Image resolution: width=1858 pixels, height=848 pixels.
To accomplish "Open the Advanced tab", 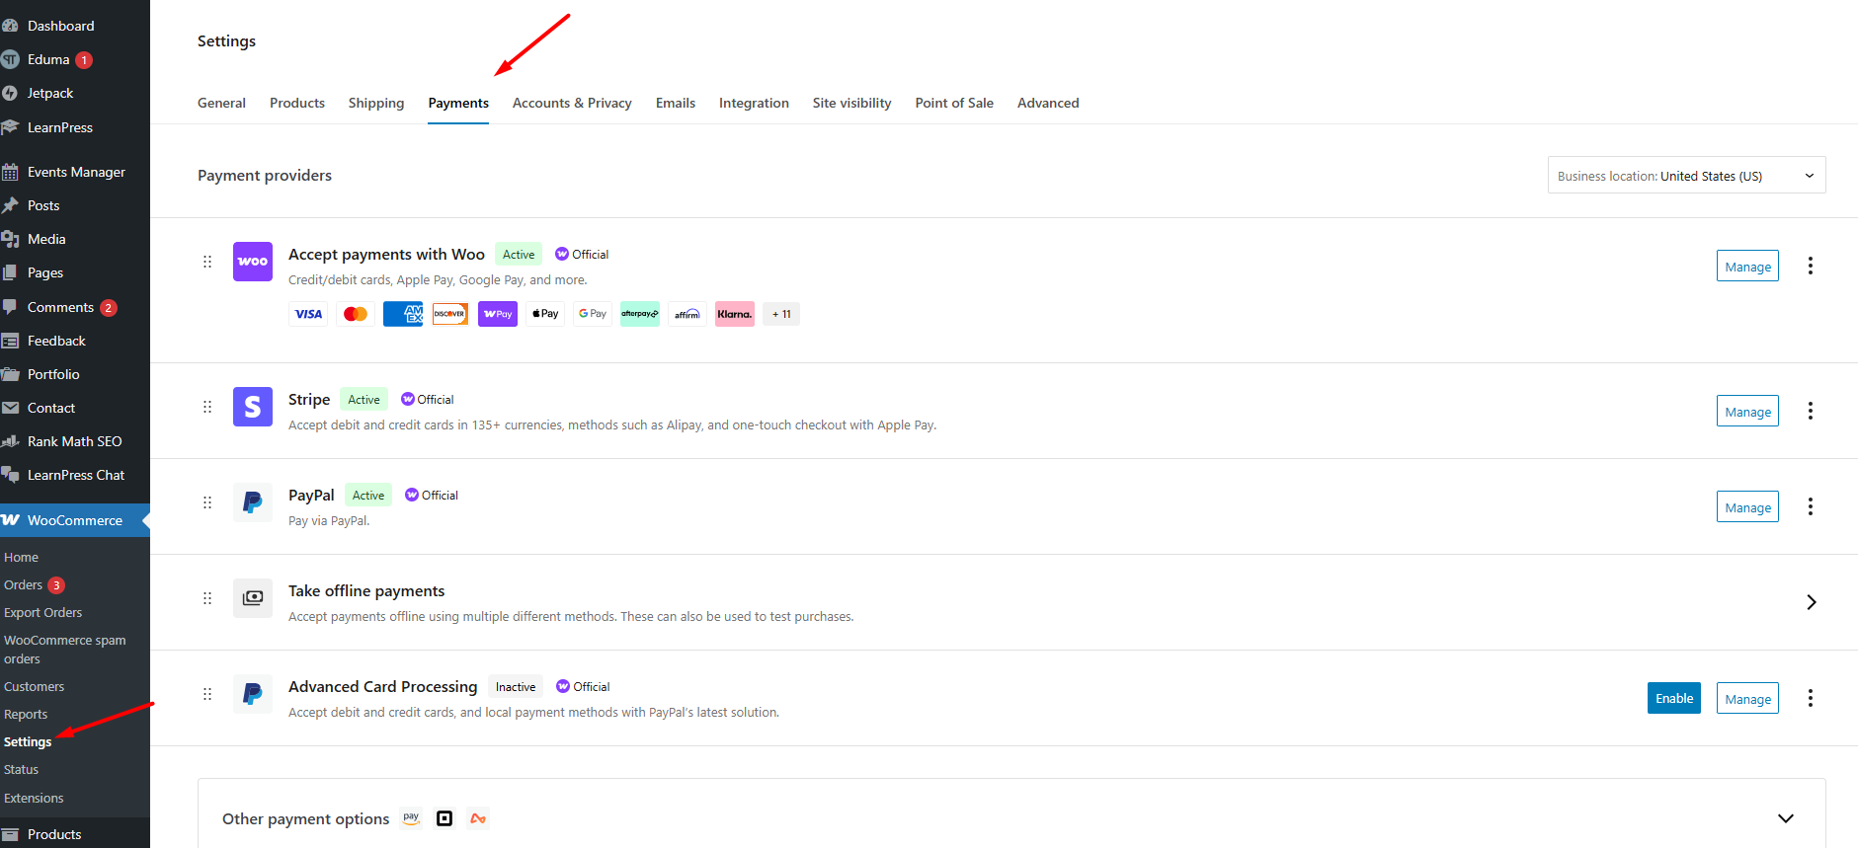I will 1048,103.
